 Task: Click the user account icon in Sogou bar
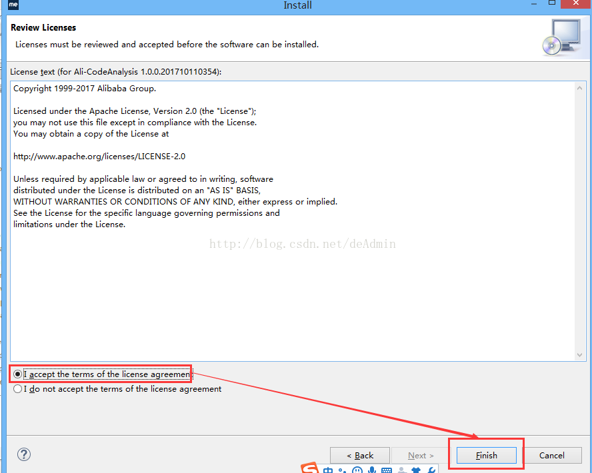pos(402,470)
